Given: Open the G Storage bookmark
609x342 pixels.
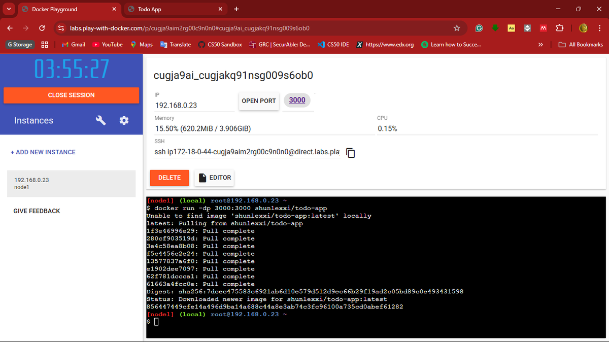Looking at the screenshot, I should (20, 45).
